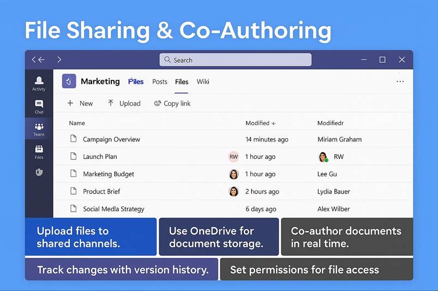Open the more options ellipsis menu

[400, 82]
